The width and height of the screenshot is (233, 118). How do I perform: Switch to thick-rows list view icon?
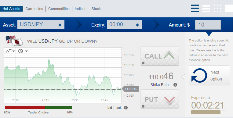[x=195, y=9]
